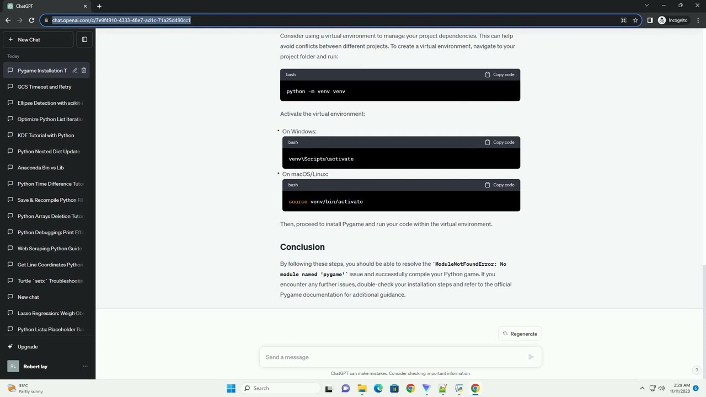Click Upgrade plan option
Viewport: 706px width, 397px height.
[47, 347]
